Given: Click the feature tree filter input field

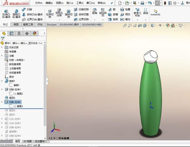Looking at the screenshot, I should 23,38.
